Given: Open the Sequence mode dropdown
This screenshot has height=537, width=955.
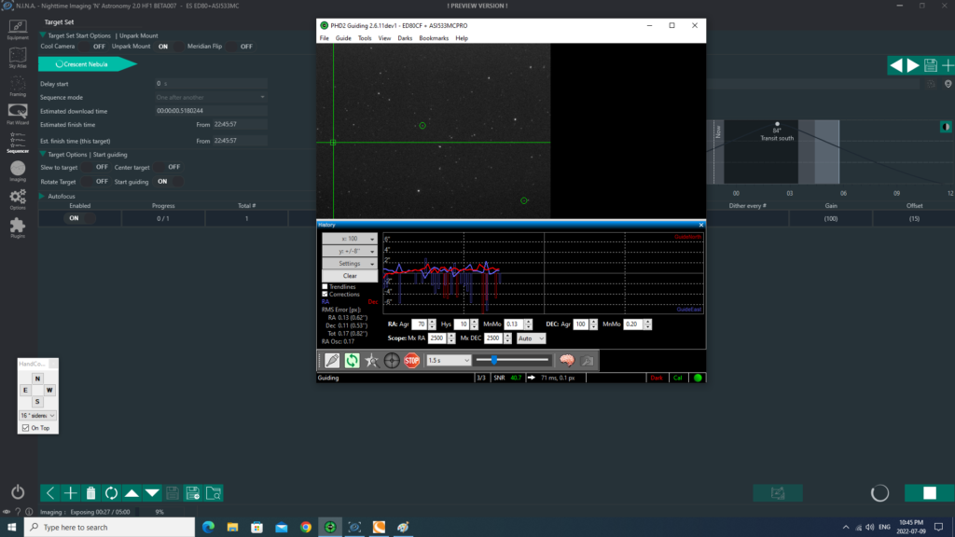Looking at the screenshot, I should 211,97.
